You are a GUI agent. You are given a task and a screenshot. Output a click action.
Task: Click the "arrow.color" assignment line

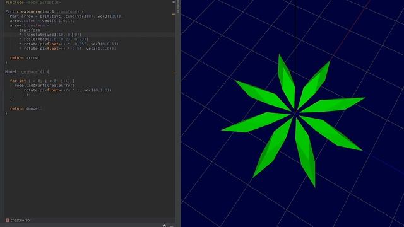pos(42,21)
